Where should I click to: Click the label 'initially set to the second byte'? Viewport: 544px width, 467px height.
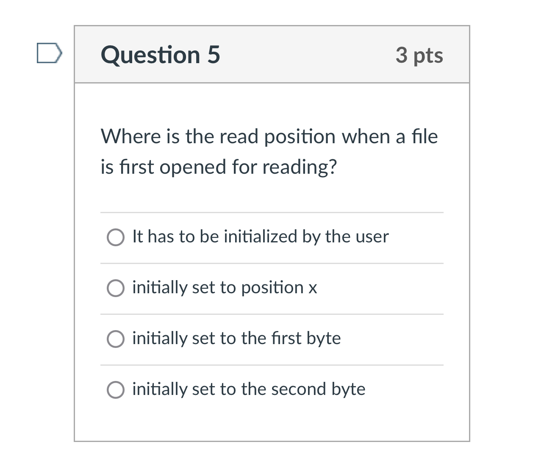tap(248, 389)
